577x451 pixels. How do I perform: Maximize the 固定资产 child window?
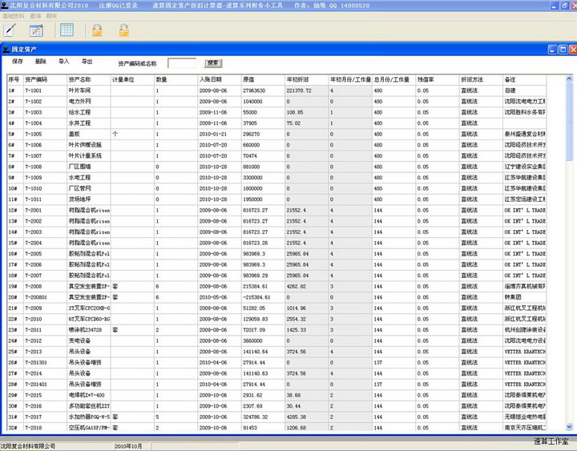[563, 50]
